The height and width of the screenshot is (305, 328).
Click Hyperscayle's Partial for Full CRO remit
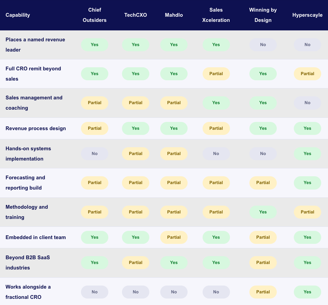point(307,74)
